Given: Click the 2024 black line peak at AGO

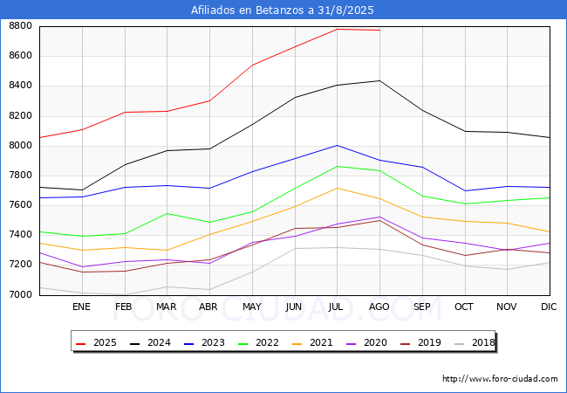Looking at the screenshot, I should [379, 80].
